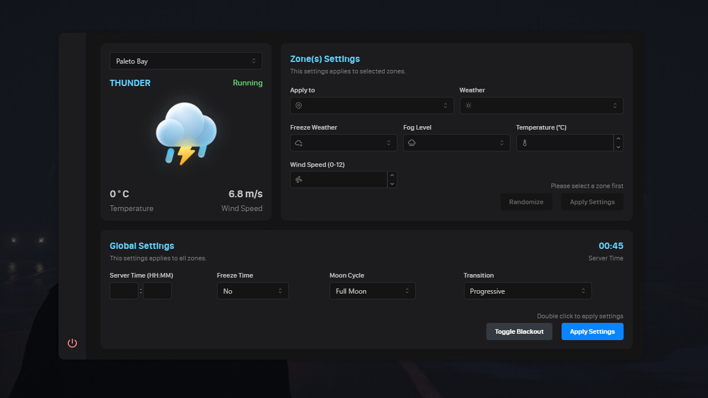Click the fog cloud icon in Fog Level

pos(412,143)
